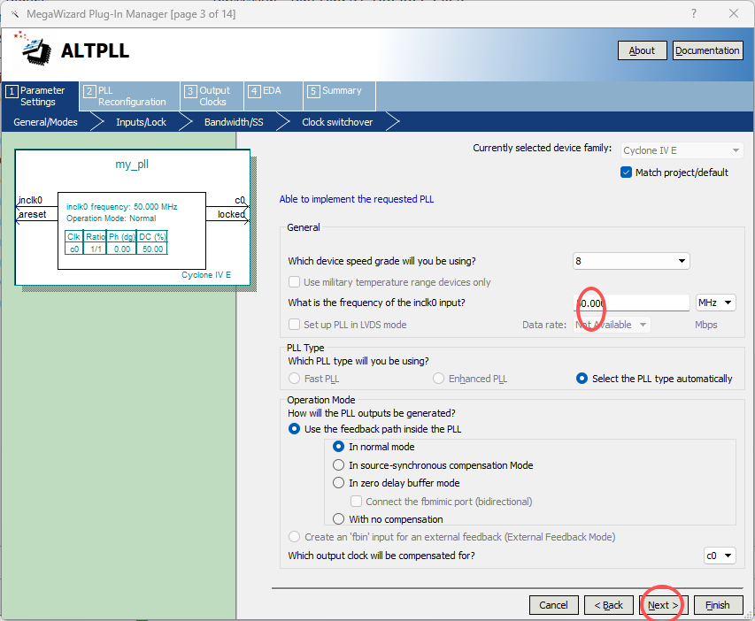
Task: Go to Clock switchover sub-page
Action: tap(337, 122)
